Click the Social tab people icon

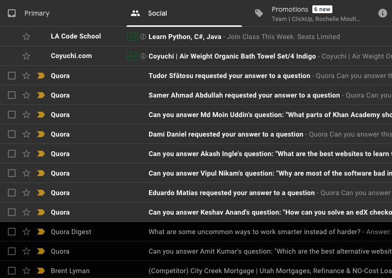click(x=135, y=13)
